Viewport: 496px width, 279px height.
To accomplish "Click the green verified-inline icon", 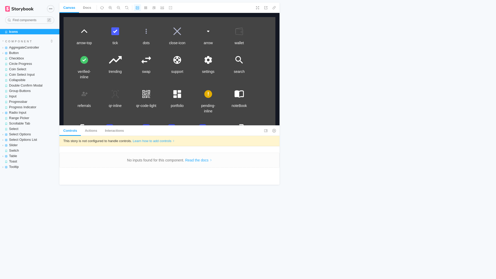I will [84, 60].
